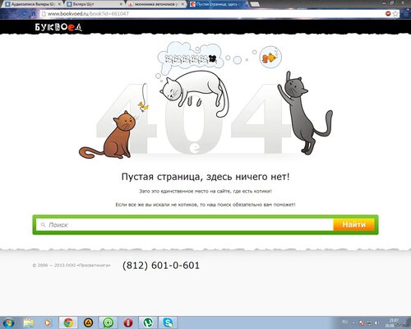Click the goldfish in the bubble

point(270,58)
